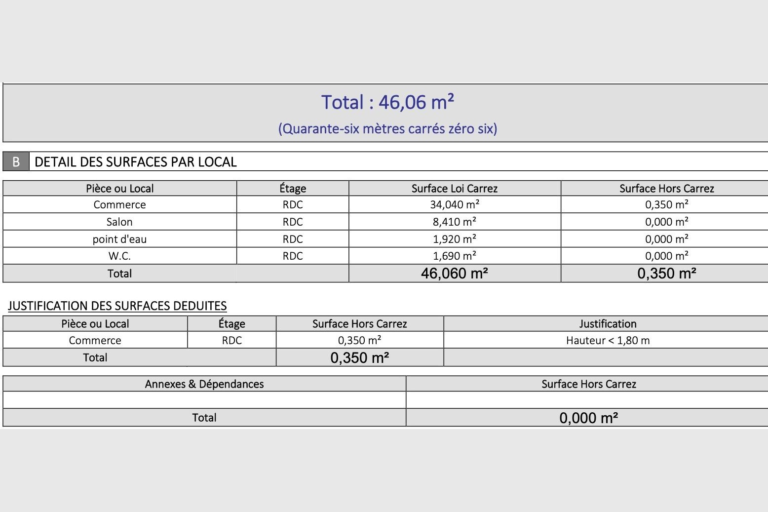Image resolution: width=768 pixels, height=512 pixels.
Task: Click the DETAIL DES SURFACES PAR LOCAL heading
Action: pyautogui.click(x=136, y=162)
